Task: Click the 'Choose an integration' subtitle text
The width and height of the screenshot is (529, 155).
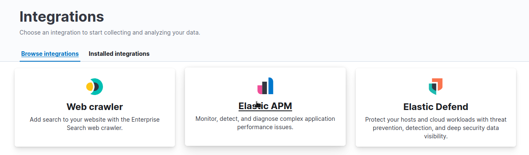Action: 110,32
